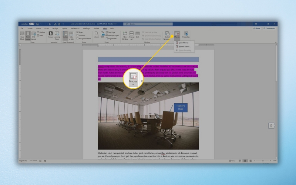Open the Help tab
296x185 pixels.
[x=112, y=28]
